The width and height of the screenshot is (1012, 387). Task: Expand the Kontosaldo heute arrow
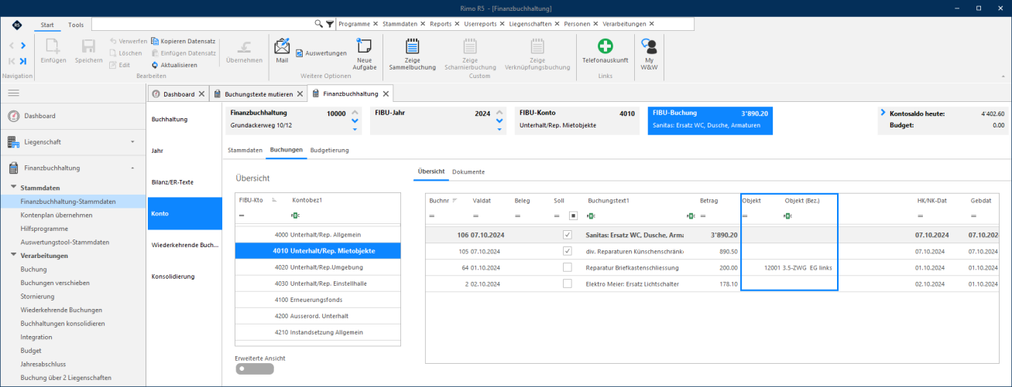(x=883, y=113)
